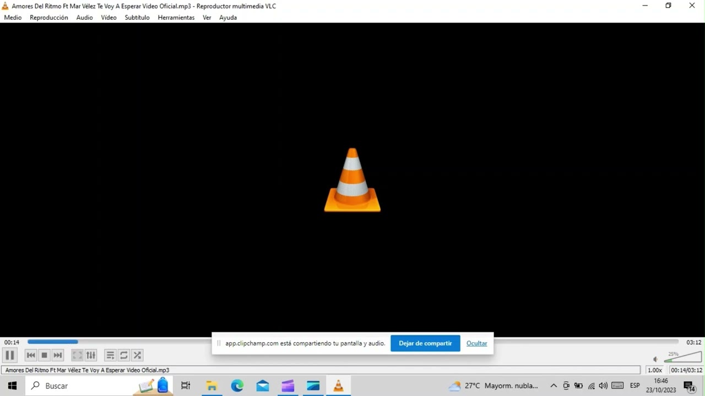This screenshot has width=705, height=396.
Task: Jump to the previous track
Action: [31, 355]
